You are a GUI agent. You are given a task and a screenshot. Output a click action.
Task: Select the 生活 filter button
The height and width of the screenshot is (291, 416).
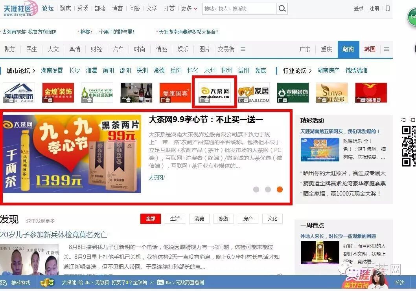[x=175, y=219]
